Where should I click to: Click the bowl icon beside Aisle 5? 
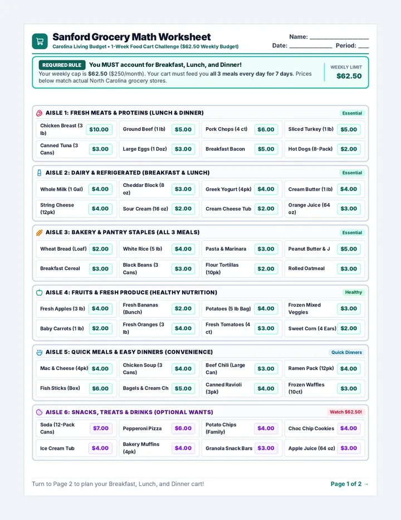pos(39,352)
